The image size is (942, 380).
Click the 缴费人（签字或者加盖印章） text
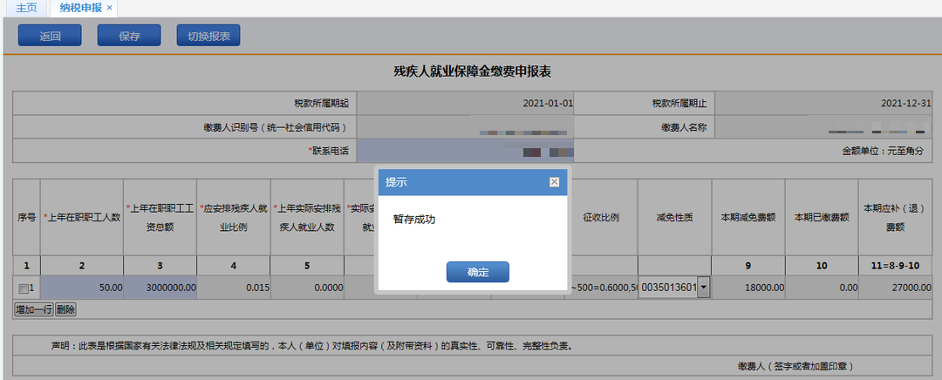pyautogui.click(x=796, y=365)
